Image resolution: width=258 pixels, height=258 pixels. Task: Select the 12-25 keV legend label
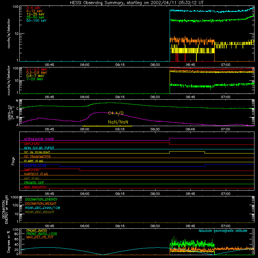pyautogui.click(x=35, y=14)
